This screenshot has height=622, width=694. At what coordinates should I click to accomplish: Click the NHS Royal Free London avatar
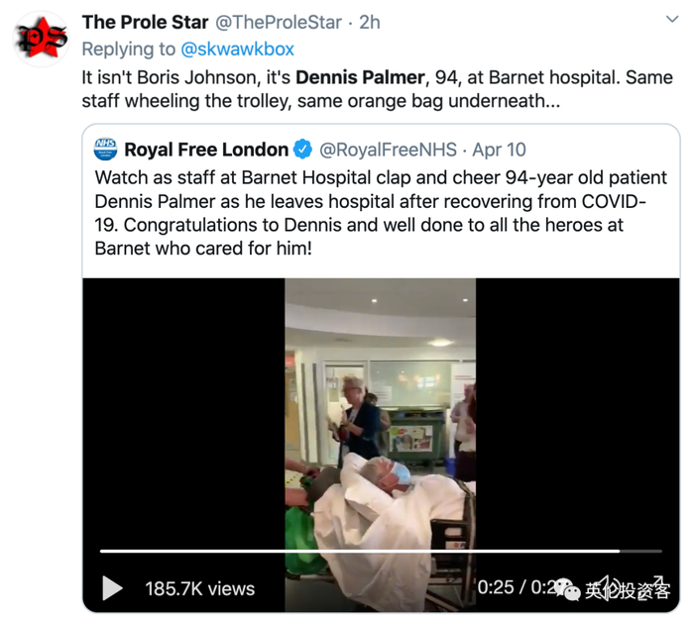click(106, 150)
